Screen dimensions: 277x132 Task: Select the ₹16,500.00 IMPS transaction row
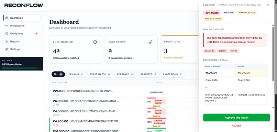(x=124, y=130)
